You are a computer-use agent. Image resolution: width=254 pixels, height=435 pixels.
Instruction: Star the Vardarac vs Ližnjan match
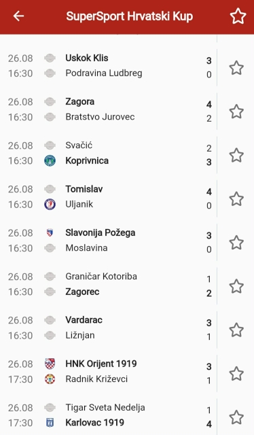pyautogui.click(x=236, y=330)
